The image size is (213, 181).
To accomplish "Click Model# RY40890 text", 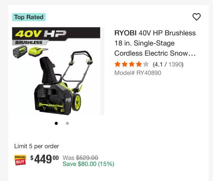I will 138,73.
